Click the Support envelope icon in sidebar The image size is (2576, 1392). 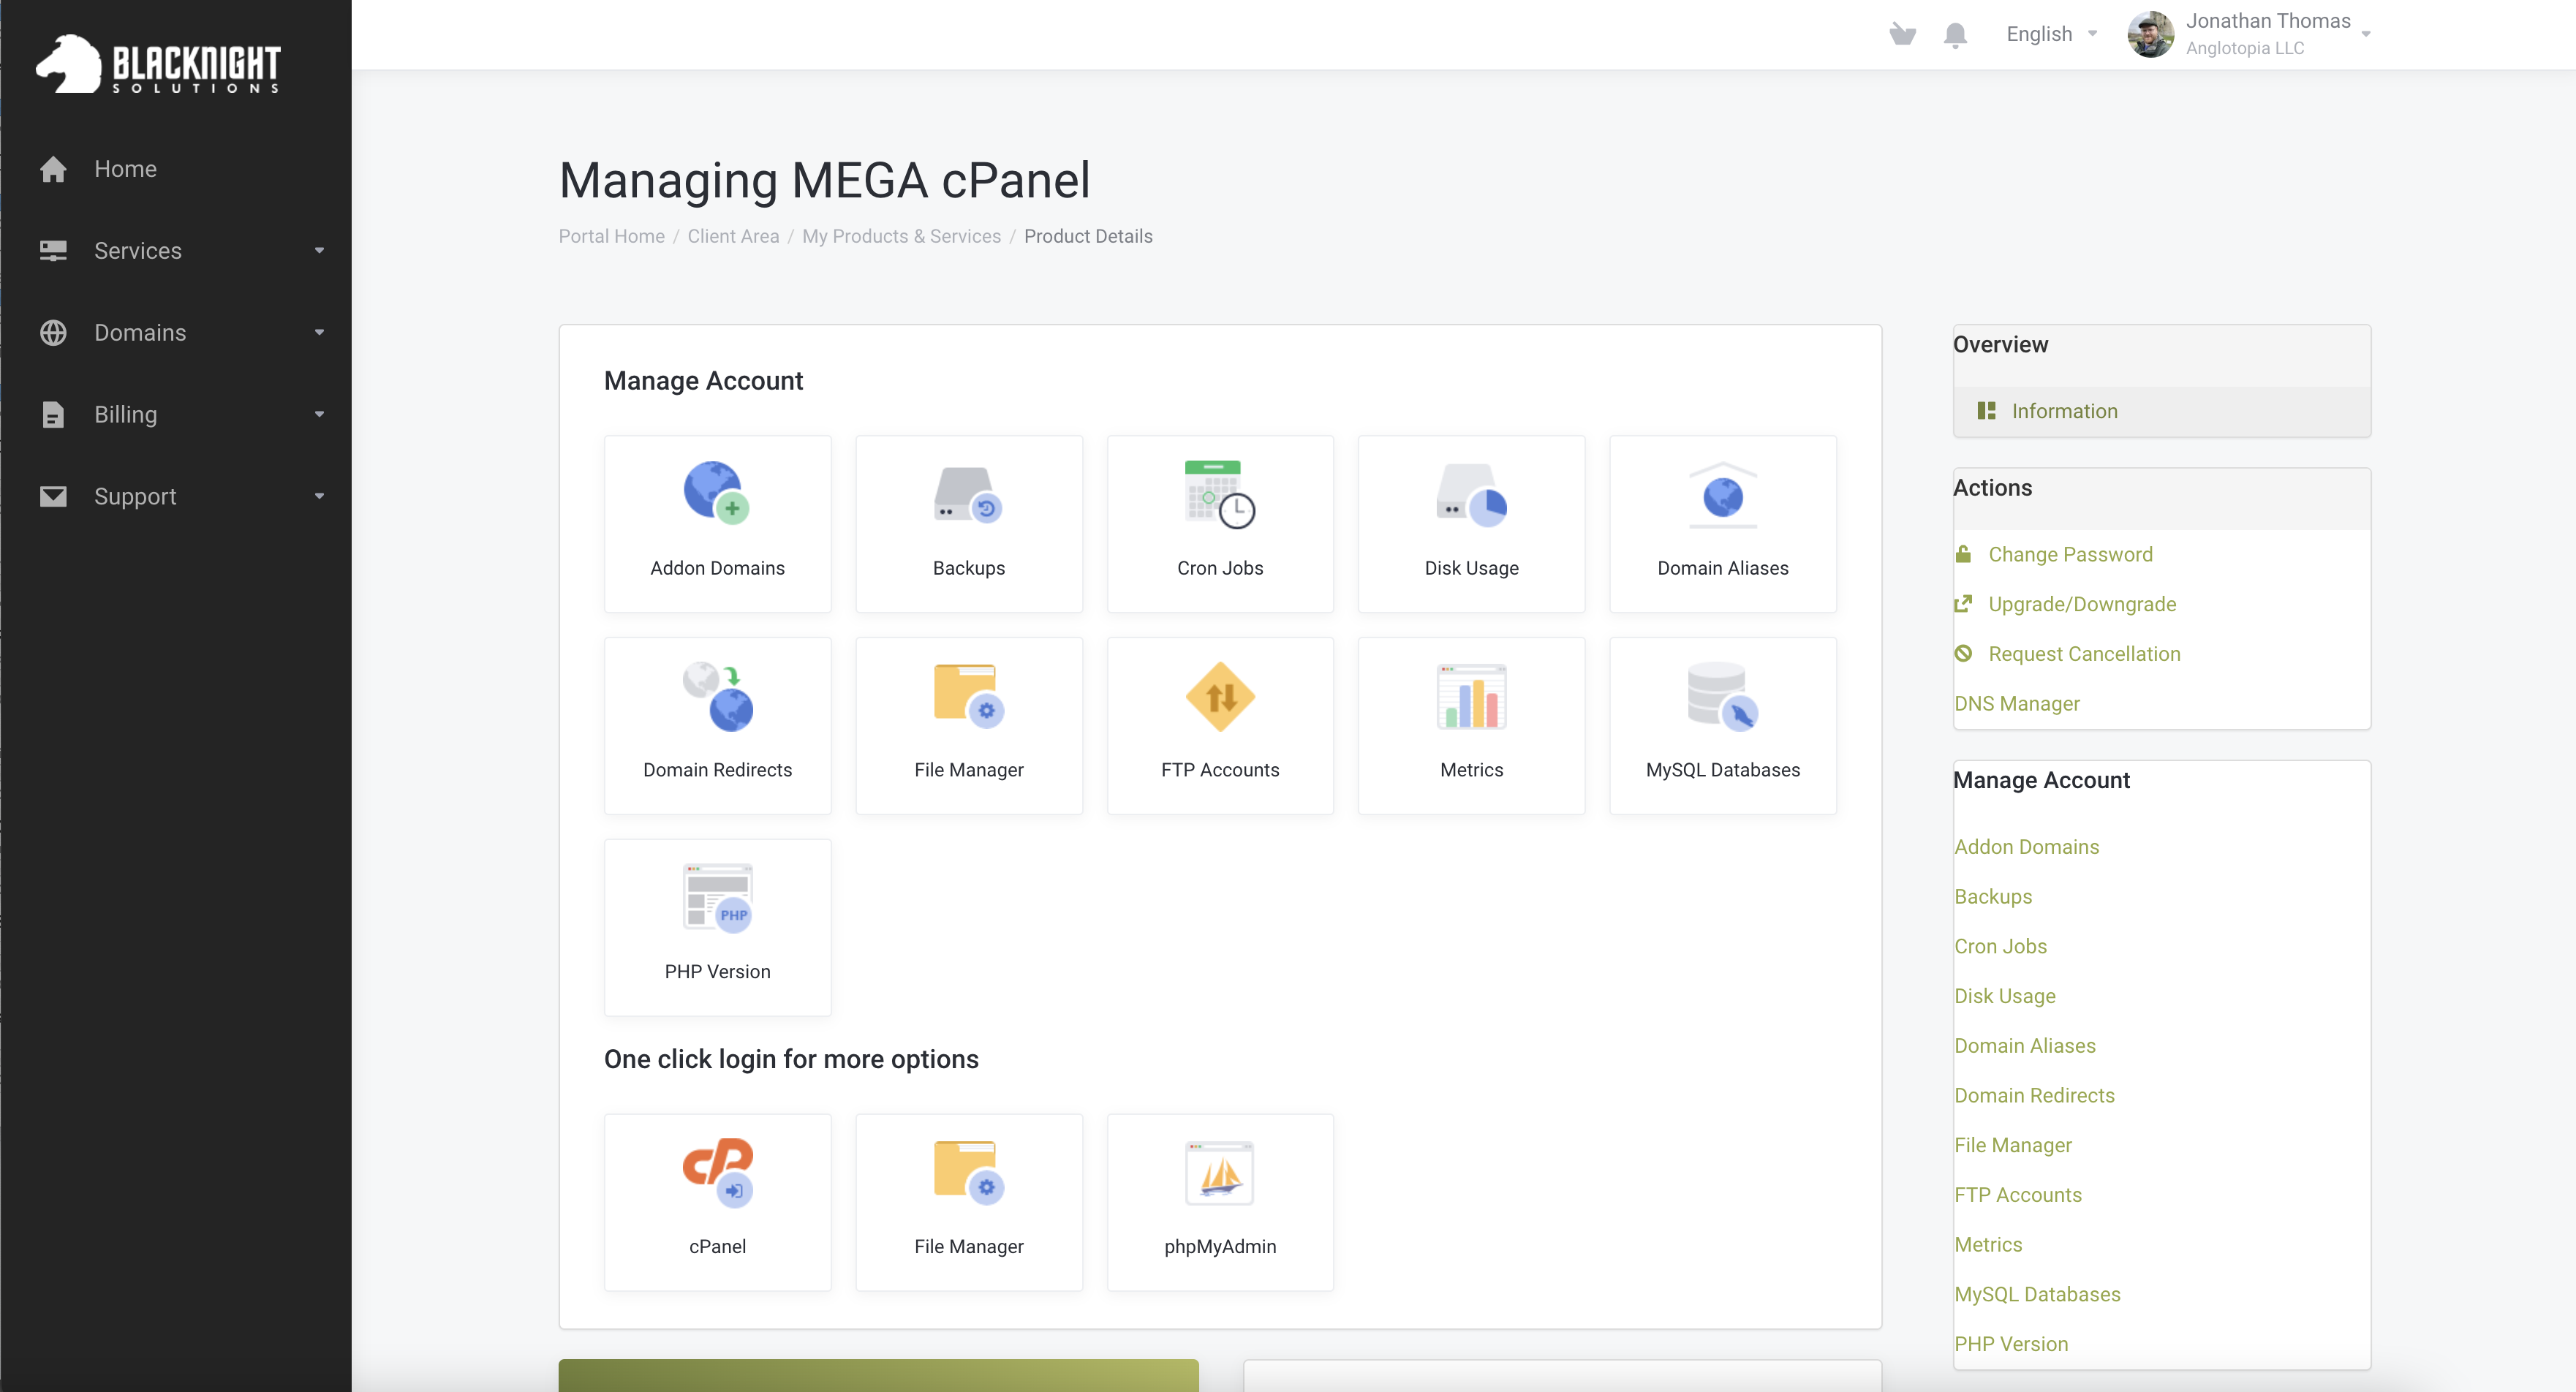pos(53,497)
